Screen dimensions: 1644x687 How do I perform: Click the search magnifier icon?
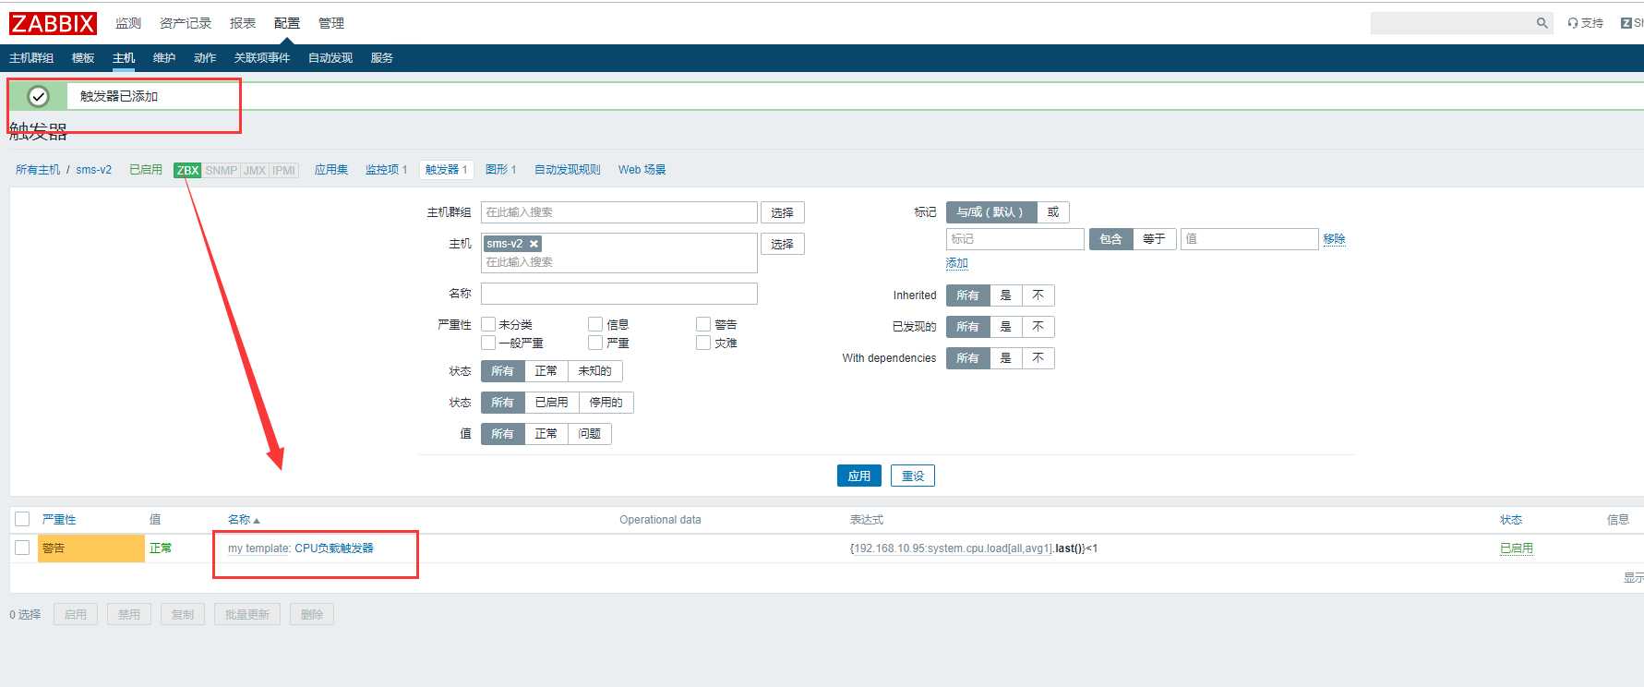click(x=1542, y=23)
